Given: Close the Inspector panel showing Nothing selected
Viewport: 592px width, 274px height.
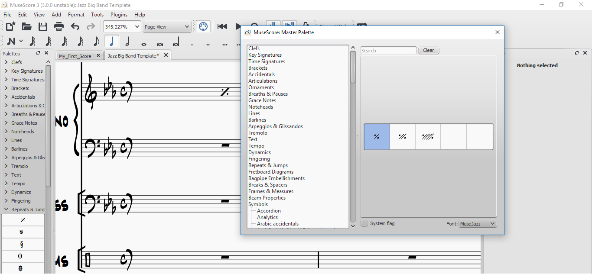Looking at the screenshot, I should (x=585, y=53).
